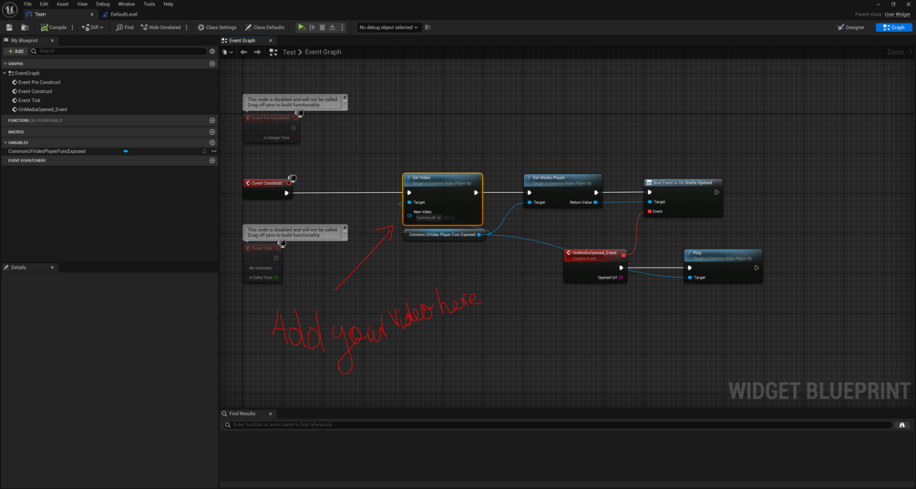Click Test in the graph breadcrumb
The image size is (916, 489).
pyautogui.click(x=289, y=52)
